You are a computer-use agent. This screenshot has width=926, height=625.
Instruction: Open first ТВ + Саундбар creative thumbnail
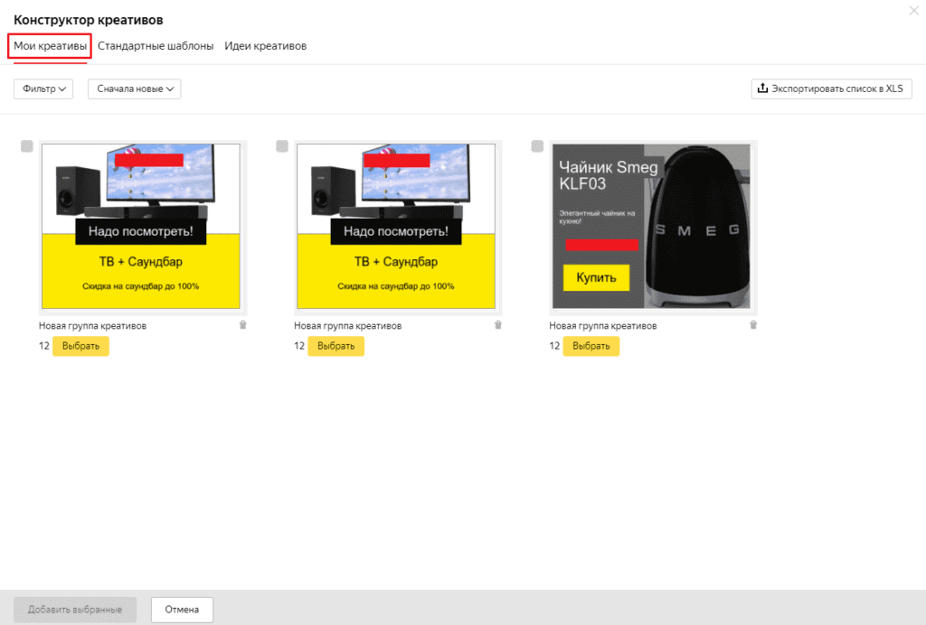coord(141,227)
